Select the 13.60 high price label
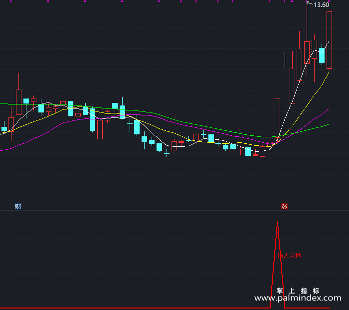Image resolution: width=349 pixels, height=310 pixels. [321, 5]
